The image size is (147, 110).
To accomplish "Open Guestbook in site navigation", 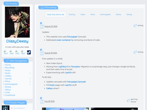I will point(10,95).
